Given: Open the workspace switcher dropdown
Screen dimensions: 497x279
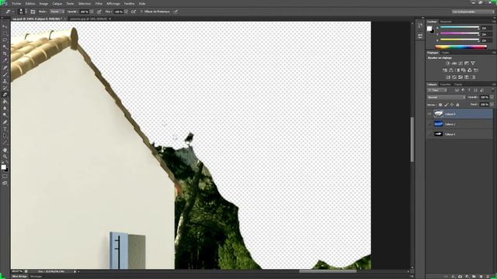Looking at the screenshot, I should 473,12.
